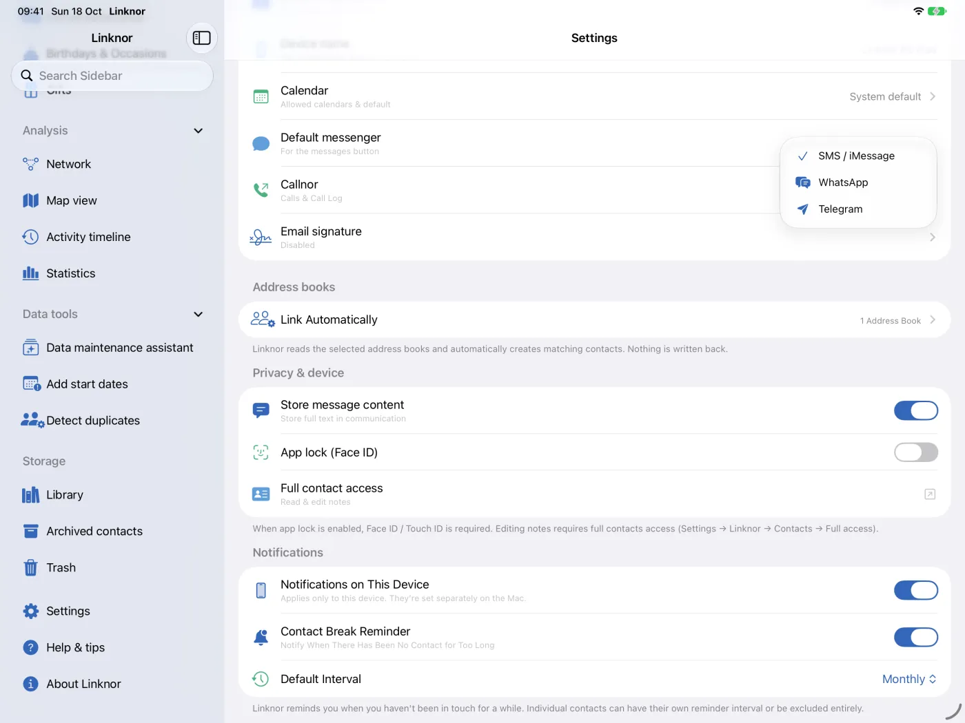
Task: Disable Store message content toggle
Action: [916, 410]
